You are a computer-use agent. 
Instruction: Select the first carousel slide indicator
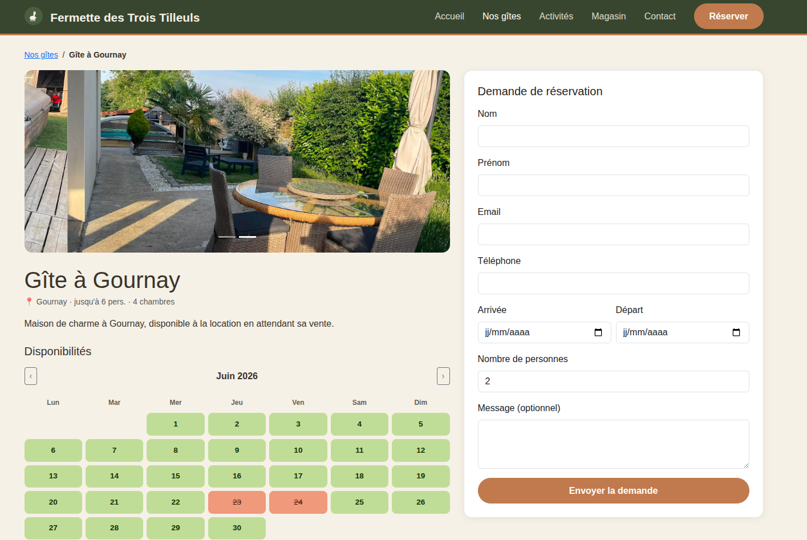pyautogui.click(x=227, y=237)
